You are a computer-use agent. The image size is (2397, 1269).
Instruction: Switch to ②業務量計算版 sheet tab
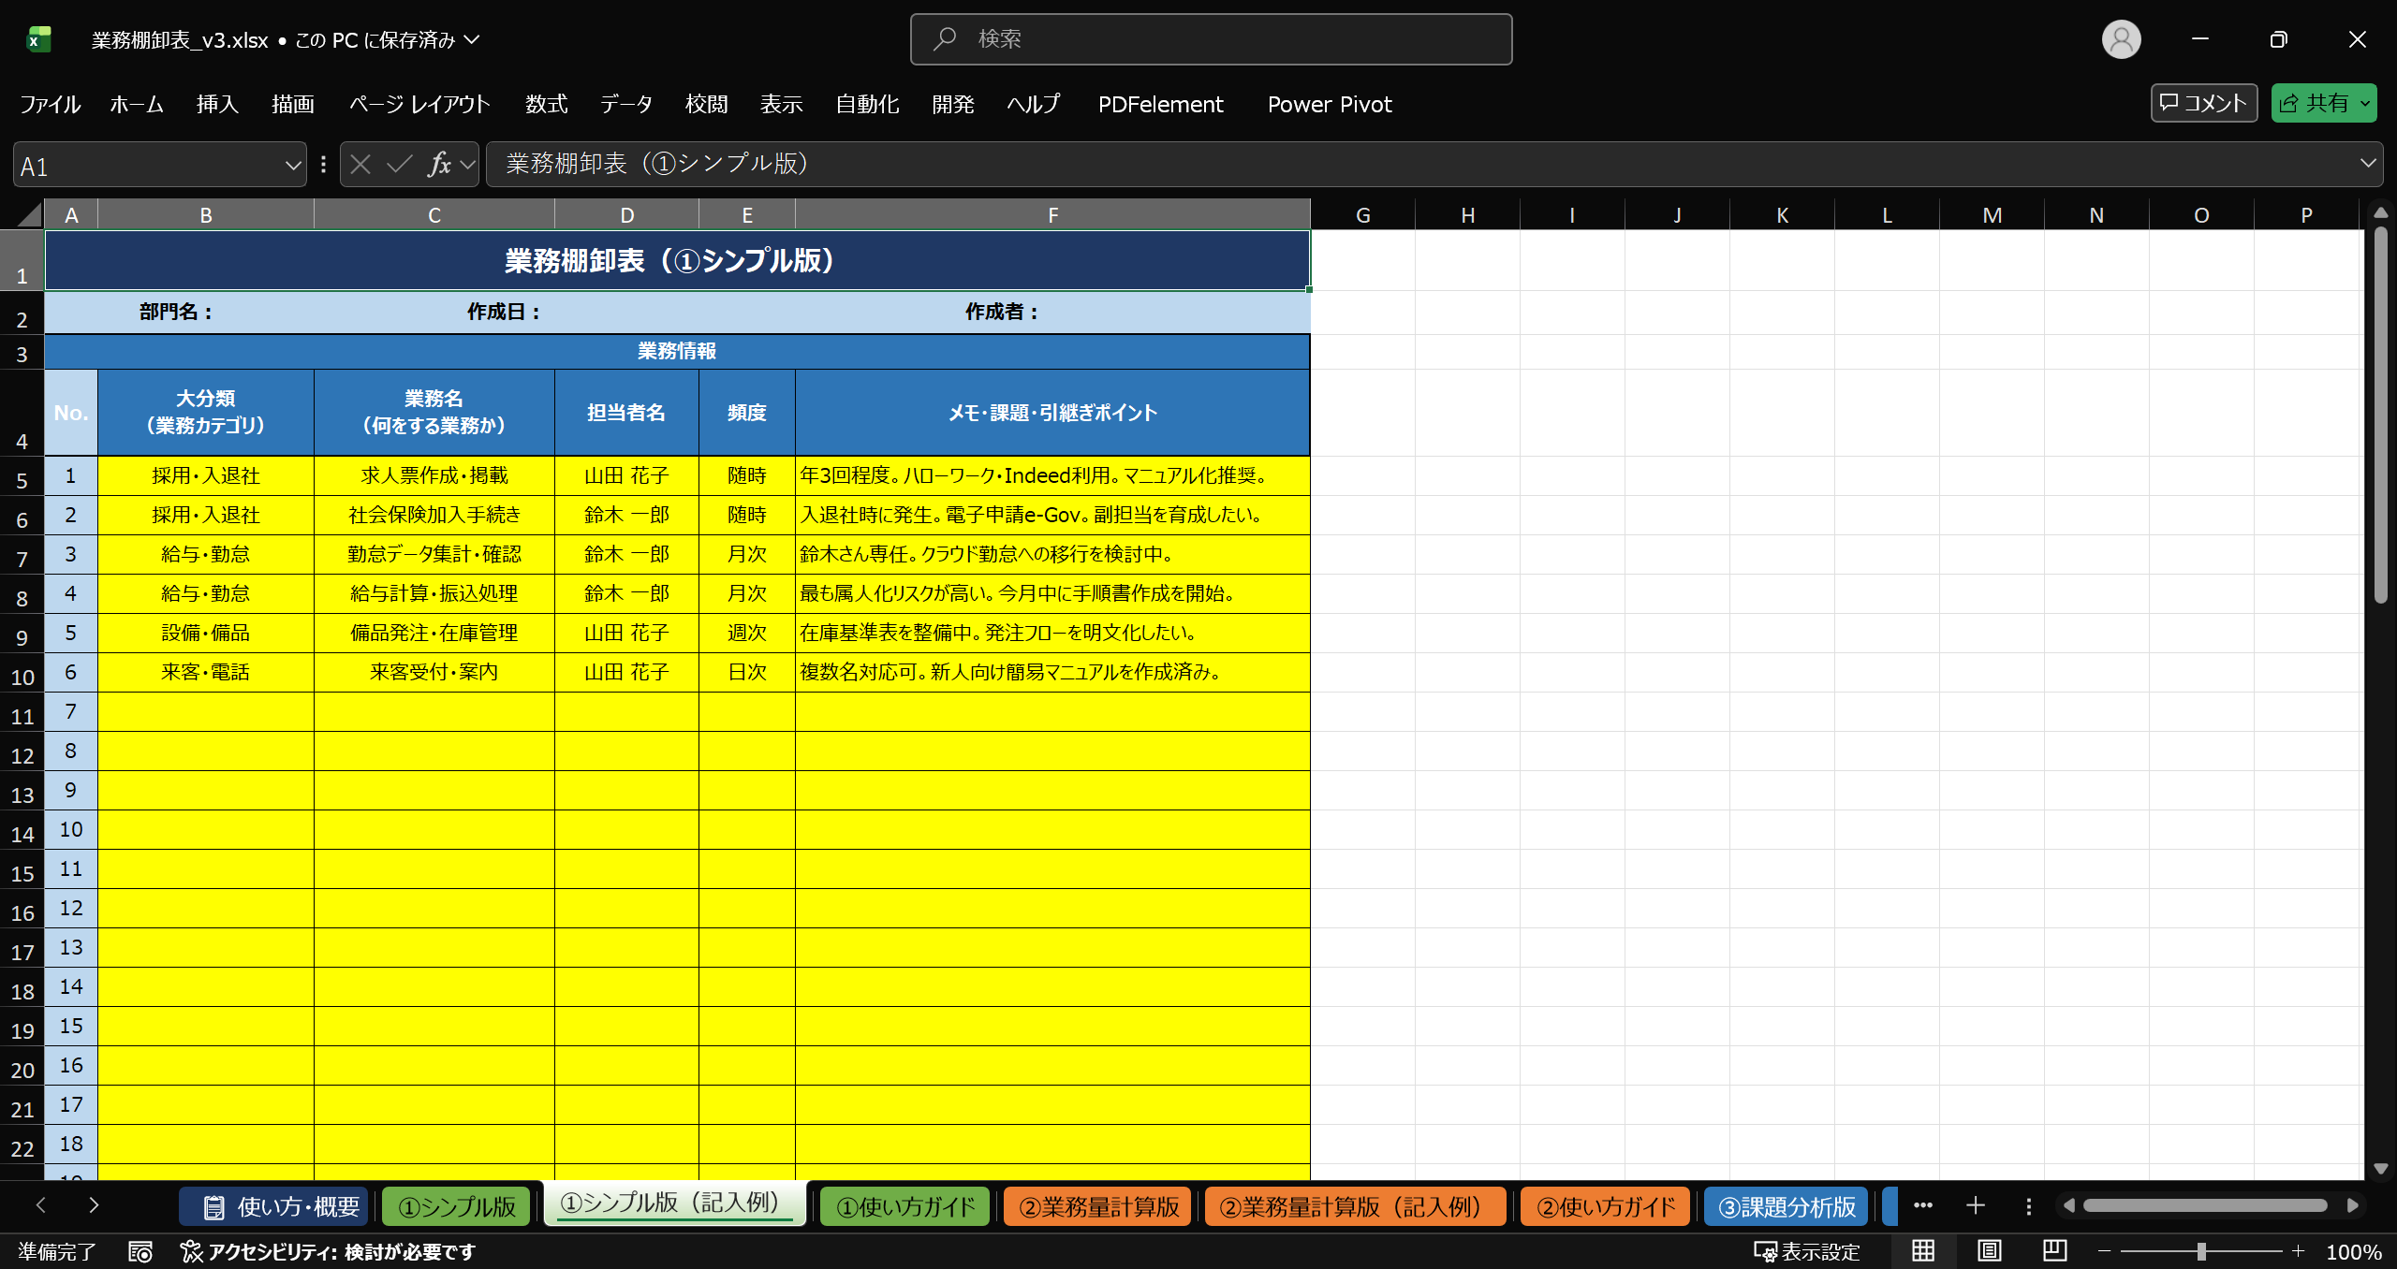point(1098,1206)
